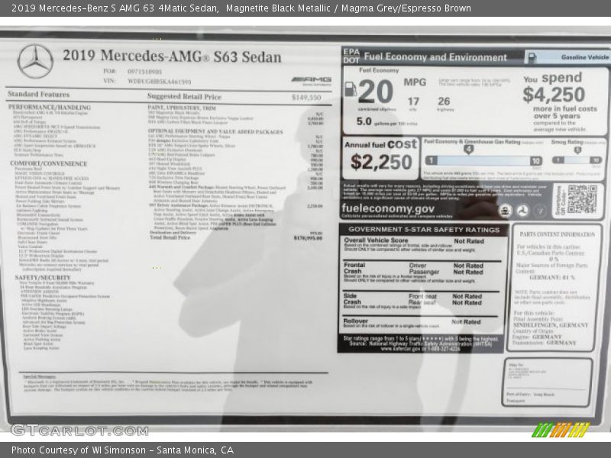Open the fueleconomy.gov web address
Image resolution: width=611 pixels, height=458 pixels.
pyautogui.click(x=388, y=208)
